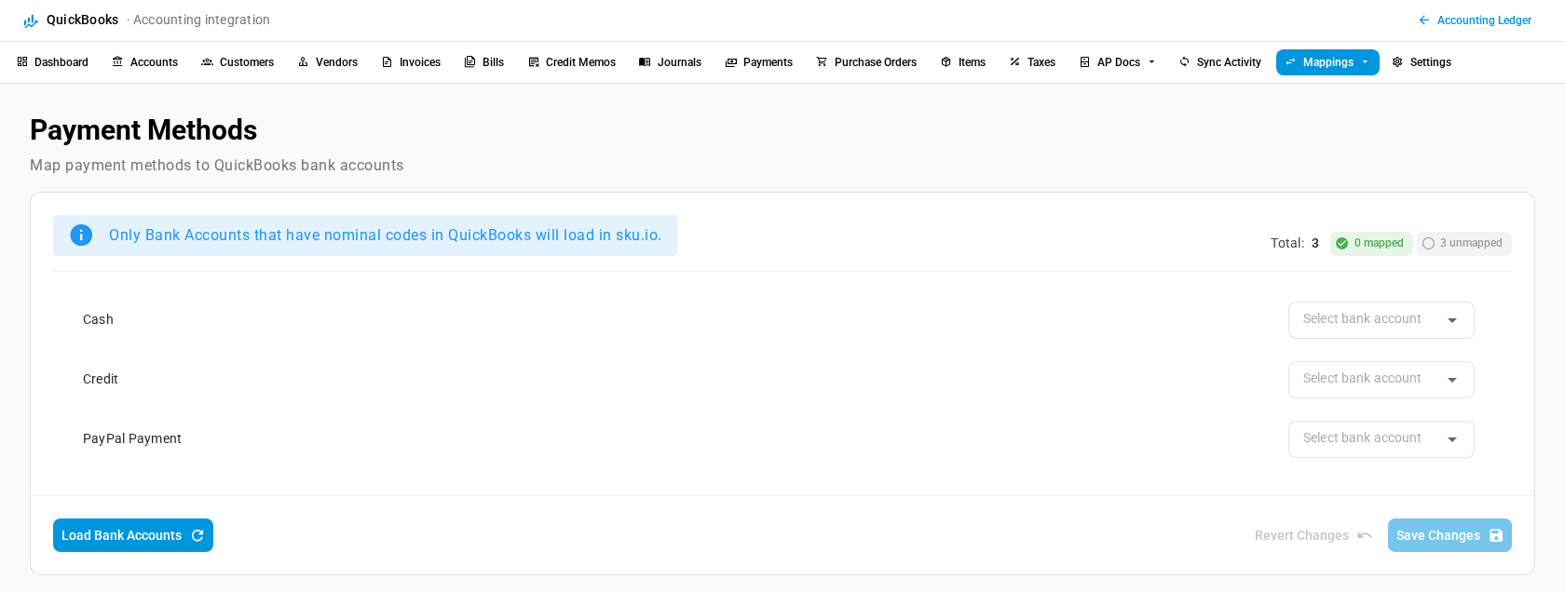Go to Purchase Orders tab
1565x592 pixels.
(x=866, y=62)
